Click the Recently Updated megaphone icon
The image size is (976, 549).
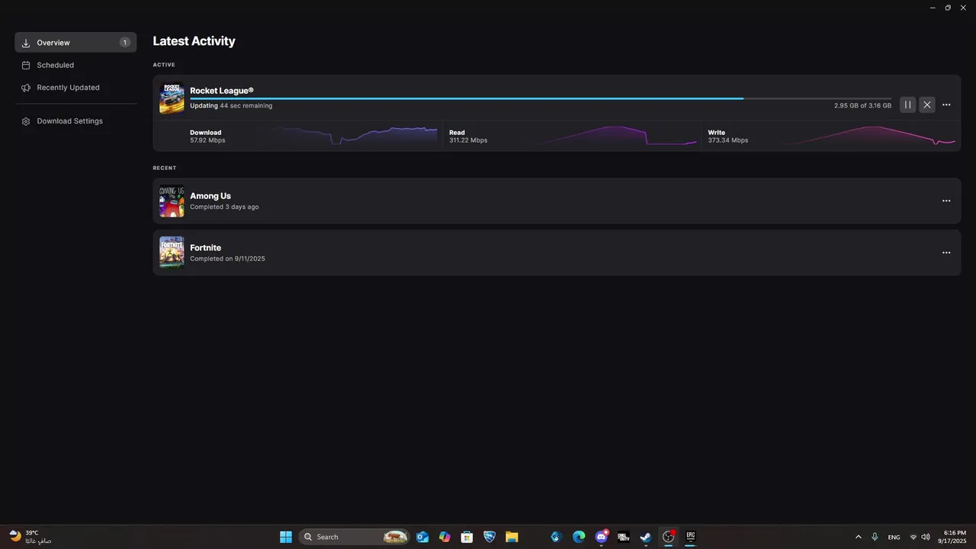[26, 88]
